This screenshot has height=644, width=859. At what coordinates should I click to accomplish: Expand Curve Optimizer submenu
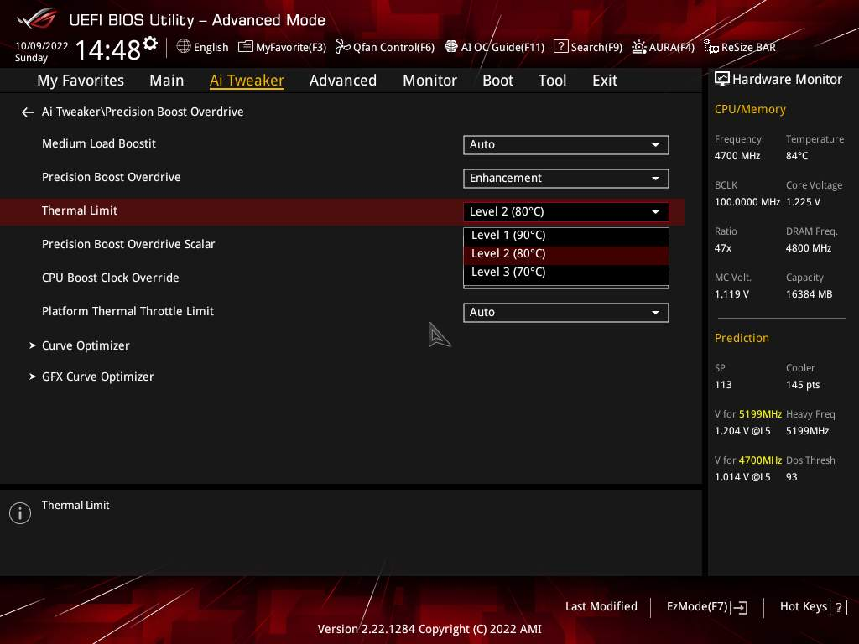point(86,345)
